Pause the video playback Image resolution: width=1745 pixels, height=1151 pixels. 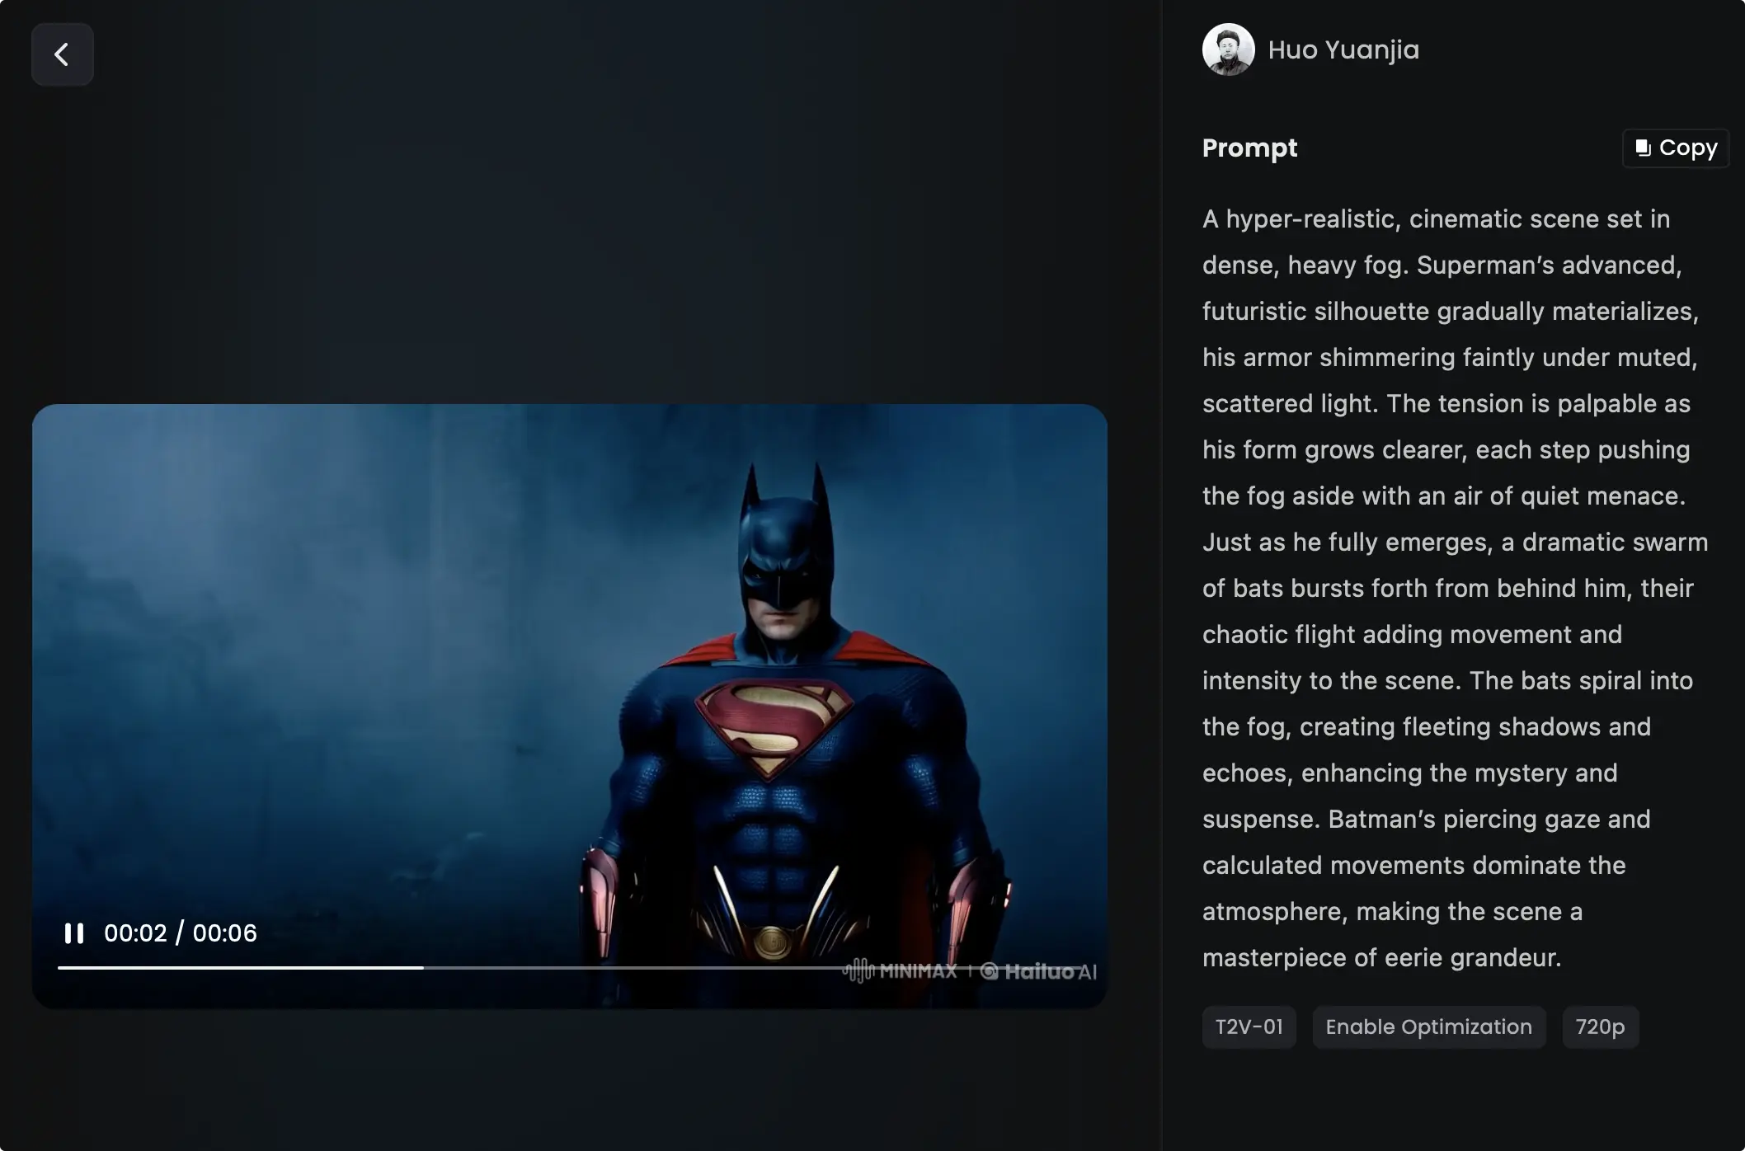tap(74, 933)
